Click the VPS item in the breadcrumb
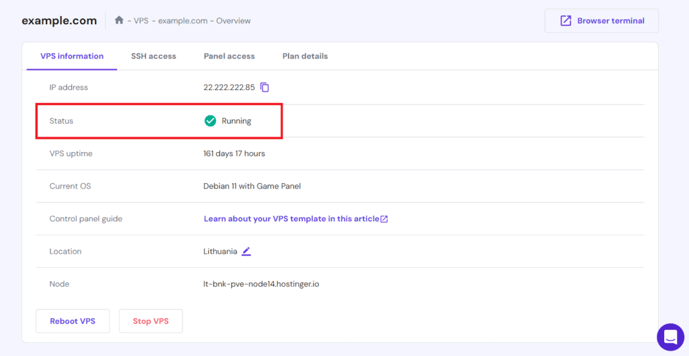689x356 pixels. (x=141, y=21)
